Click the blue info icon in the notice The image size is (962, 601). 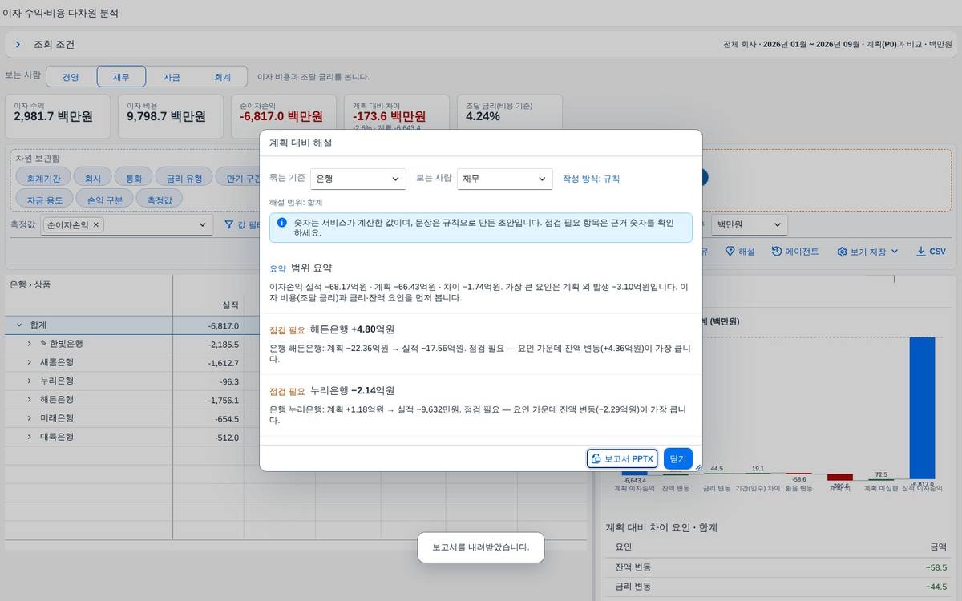click(x=281, y=222)
